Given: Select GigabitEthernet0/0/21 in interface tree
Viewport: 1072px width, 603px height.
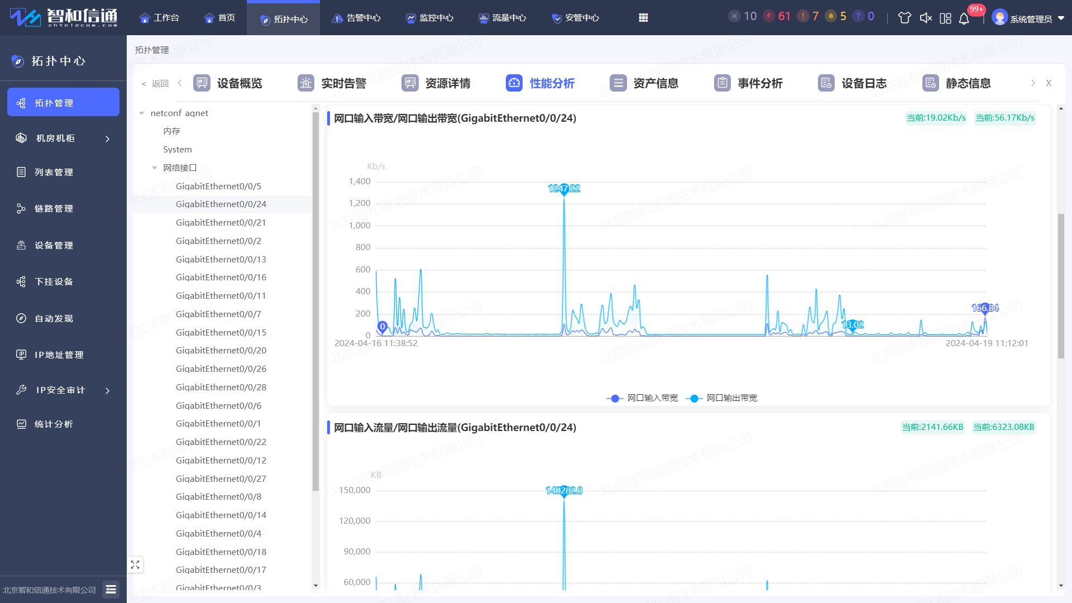Looking at the screenshot, I should tap(221, 223).
